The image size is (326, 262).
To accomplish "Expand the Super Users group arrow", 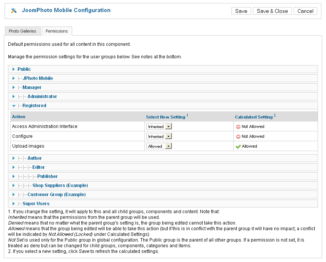I will 14,204.
